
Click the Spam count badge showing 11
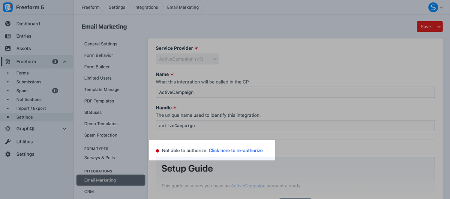(x=55, y=91)
